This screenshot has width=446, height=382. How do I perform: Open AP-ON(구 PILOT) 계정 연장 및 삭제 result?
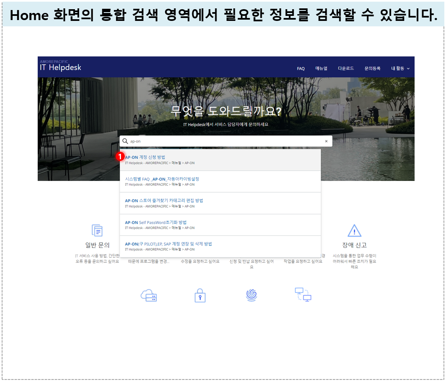click(220, 246)
